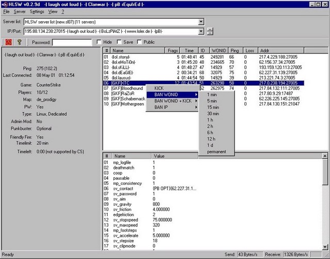Viewport: 330px width, 259px height.
Task: Select BAN WONID context menu entry
Action: click(x=173, y=95)
